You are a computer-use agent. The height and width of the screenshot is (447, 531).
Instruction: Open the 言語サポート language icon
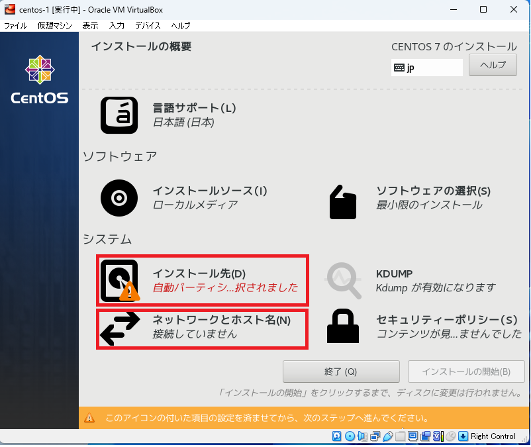tap(119, 115)
